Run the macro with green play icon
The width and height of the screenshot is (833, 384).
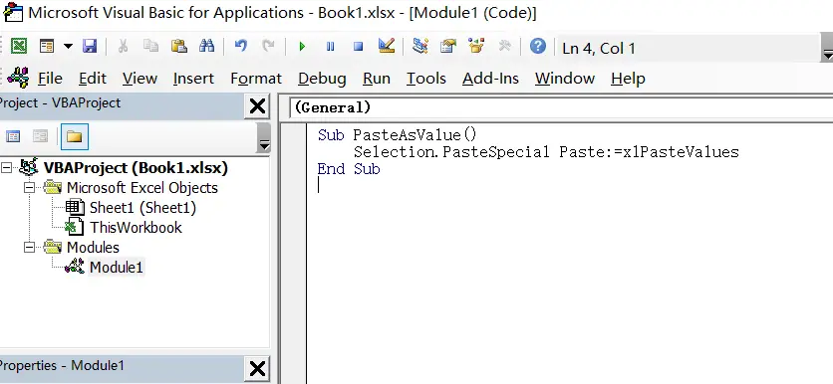tap(302, 47)
